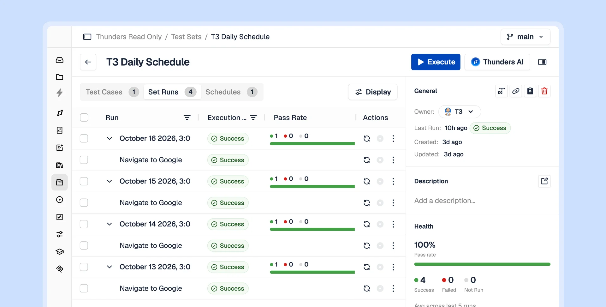Edit the description with pencil icon
This screenshot has width=606, height=307.
click(544, 181)
